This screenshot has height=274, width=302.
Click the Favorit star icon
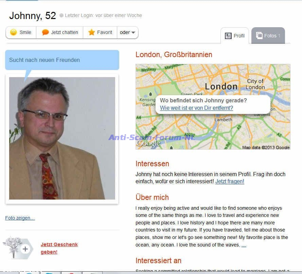pyautogui.click(x=91, y=32)
